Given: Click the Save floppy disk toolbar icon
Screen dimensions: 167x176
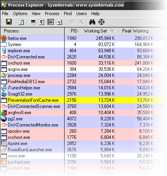Looking at the screenshot, I should [9, 22].
